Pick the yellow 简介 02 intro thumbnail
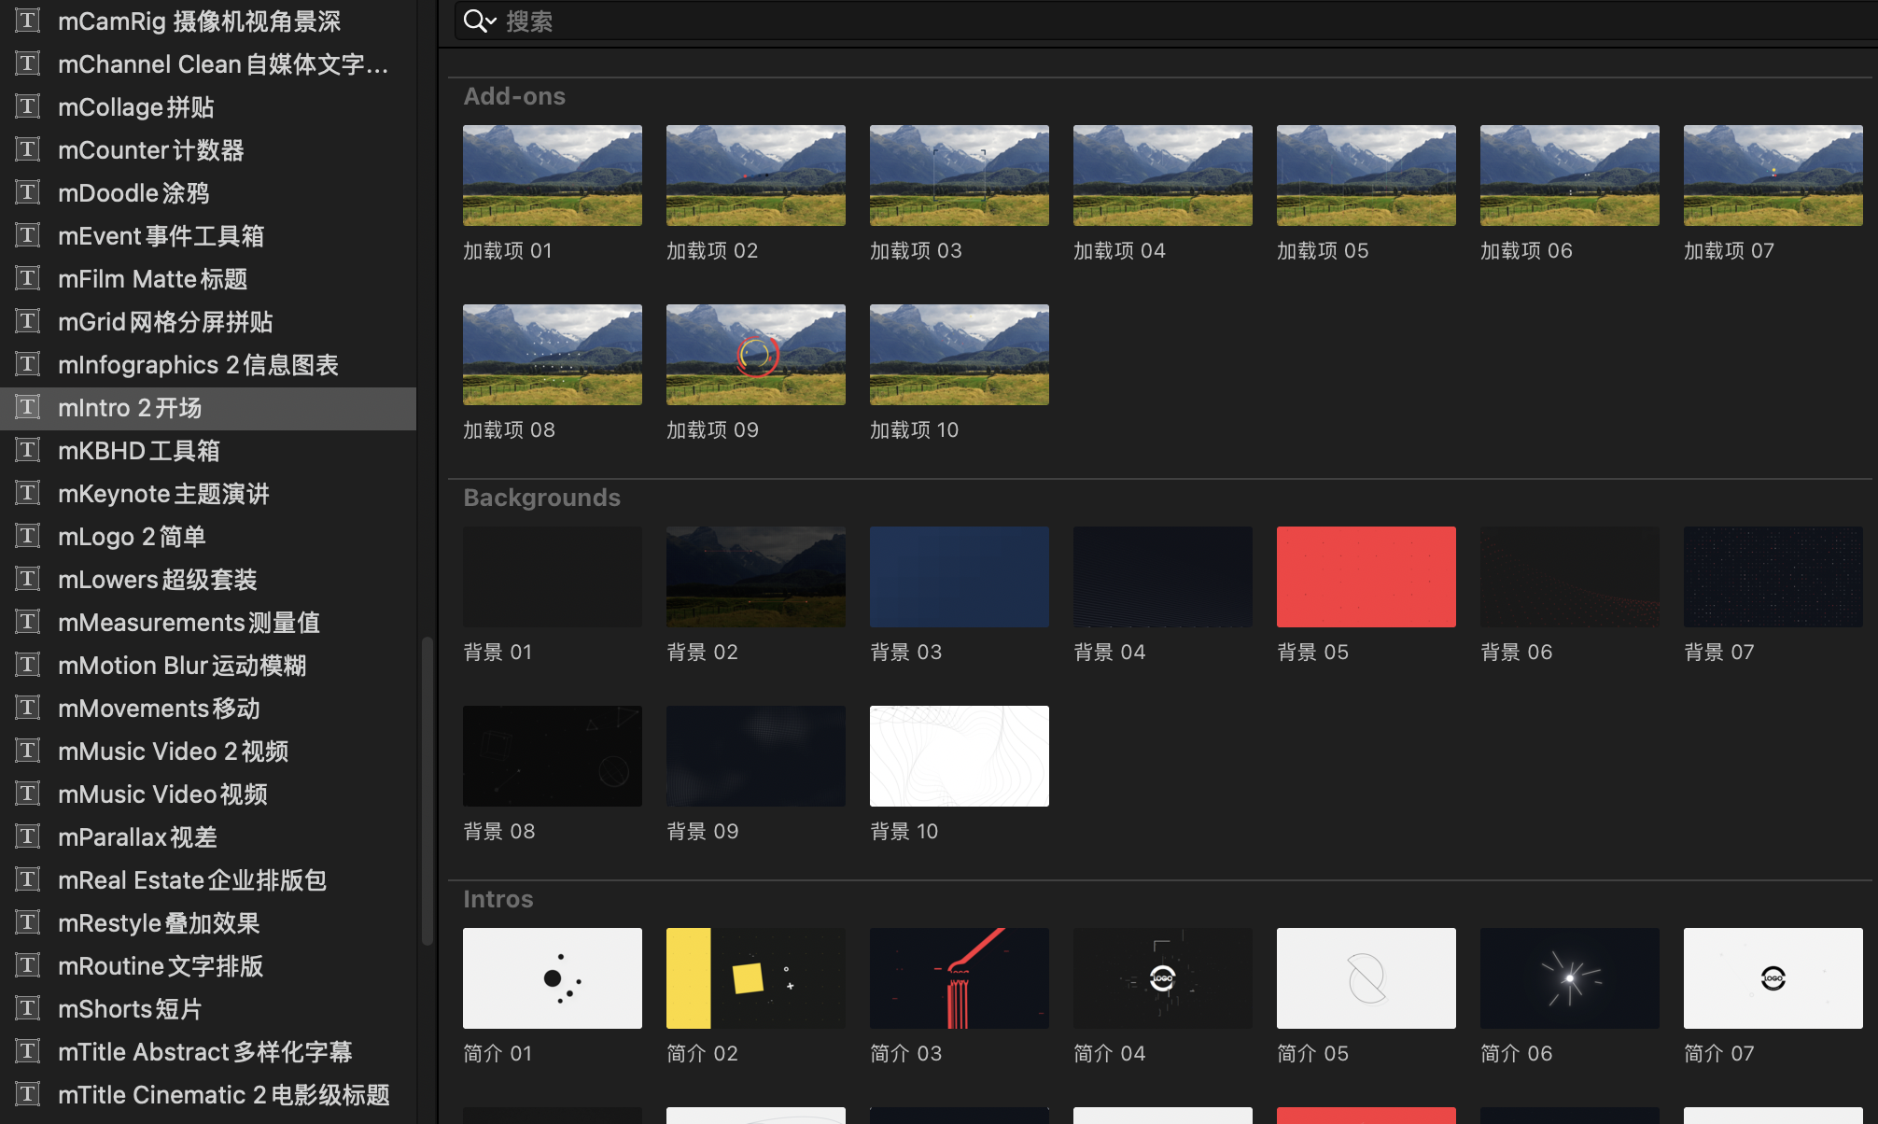The image size is (1878, 1124). click(756, 978)
